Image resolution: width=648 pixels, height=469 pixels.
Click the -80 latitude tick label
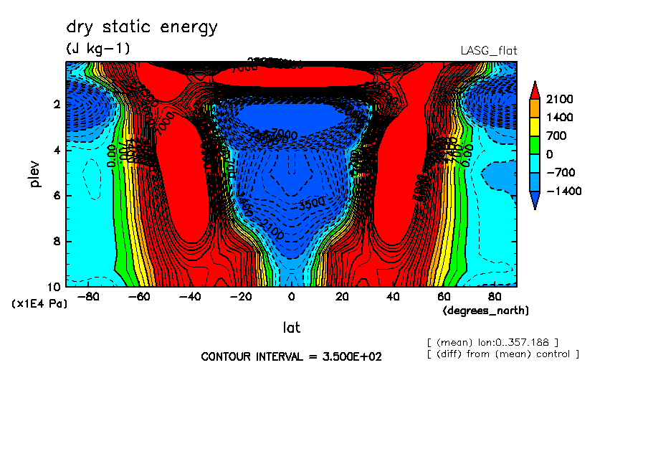[87, 296]
